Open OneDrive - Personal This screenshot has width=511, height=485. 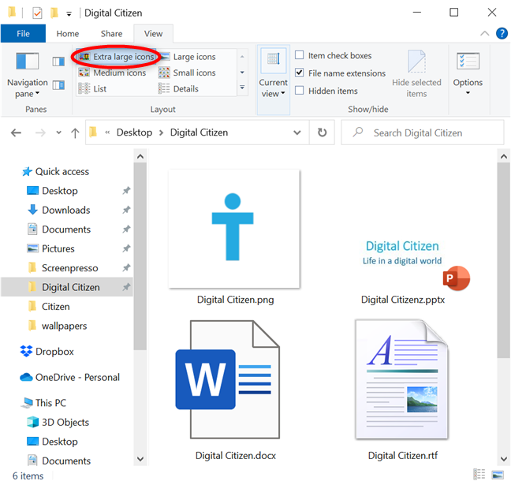(69, 377)
